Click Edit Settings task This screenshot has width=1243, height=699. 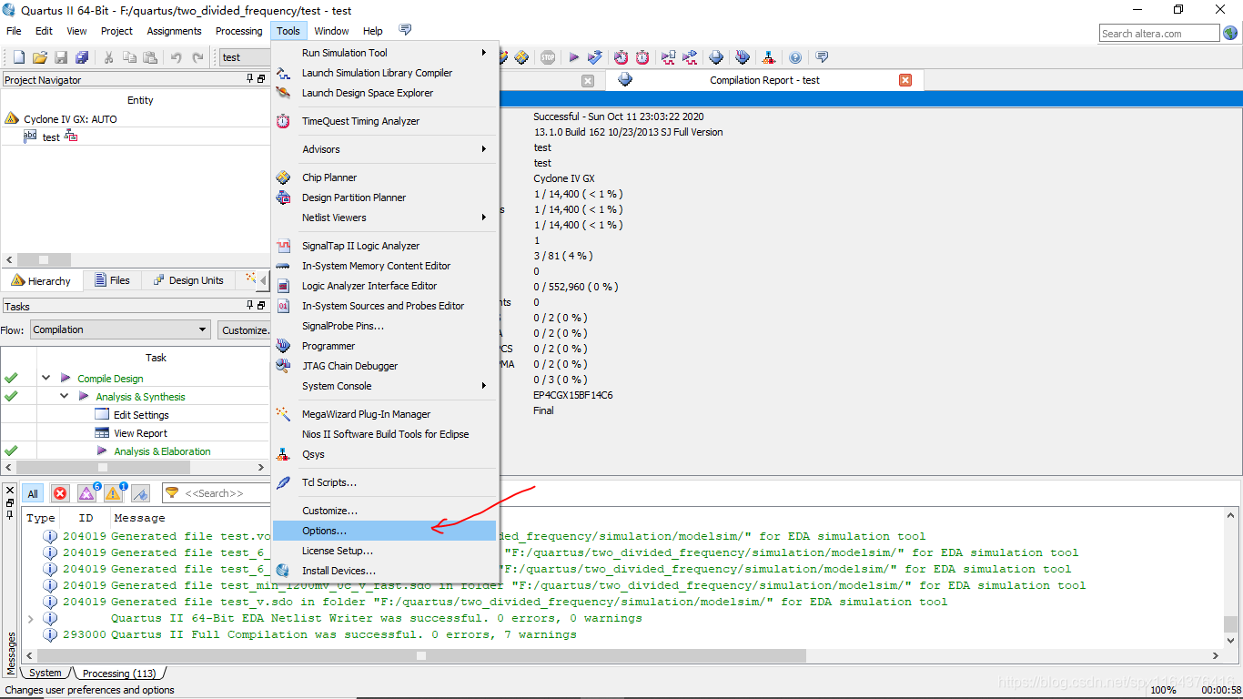(141, 415)
